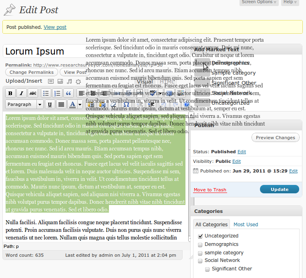Uncheck the Uncategorized category checkbox
This screenshot has width=306, height=278.
(x=200, y=236)
